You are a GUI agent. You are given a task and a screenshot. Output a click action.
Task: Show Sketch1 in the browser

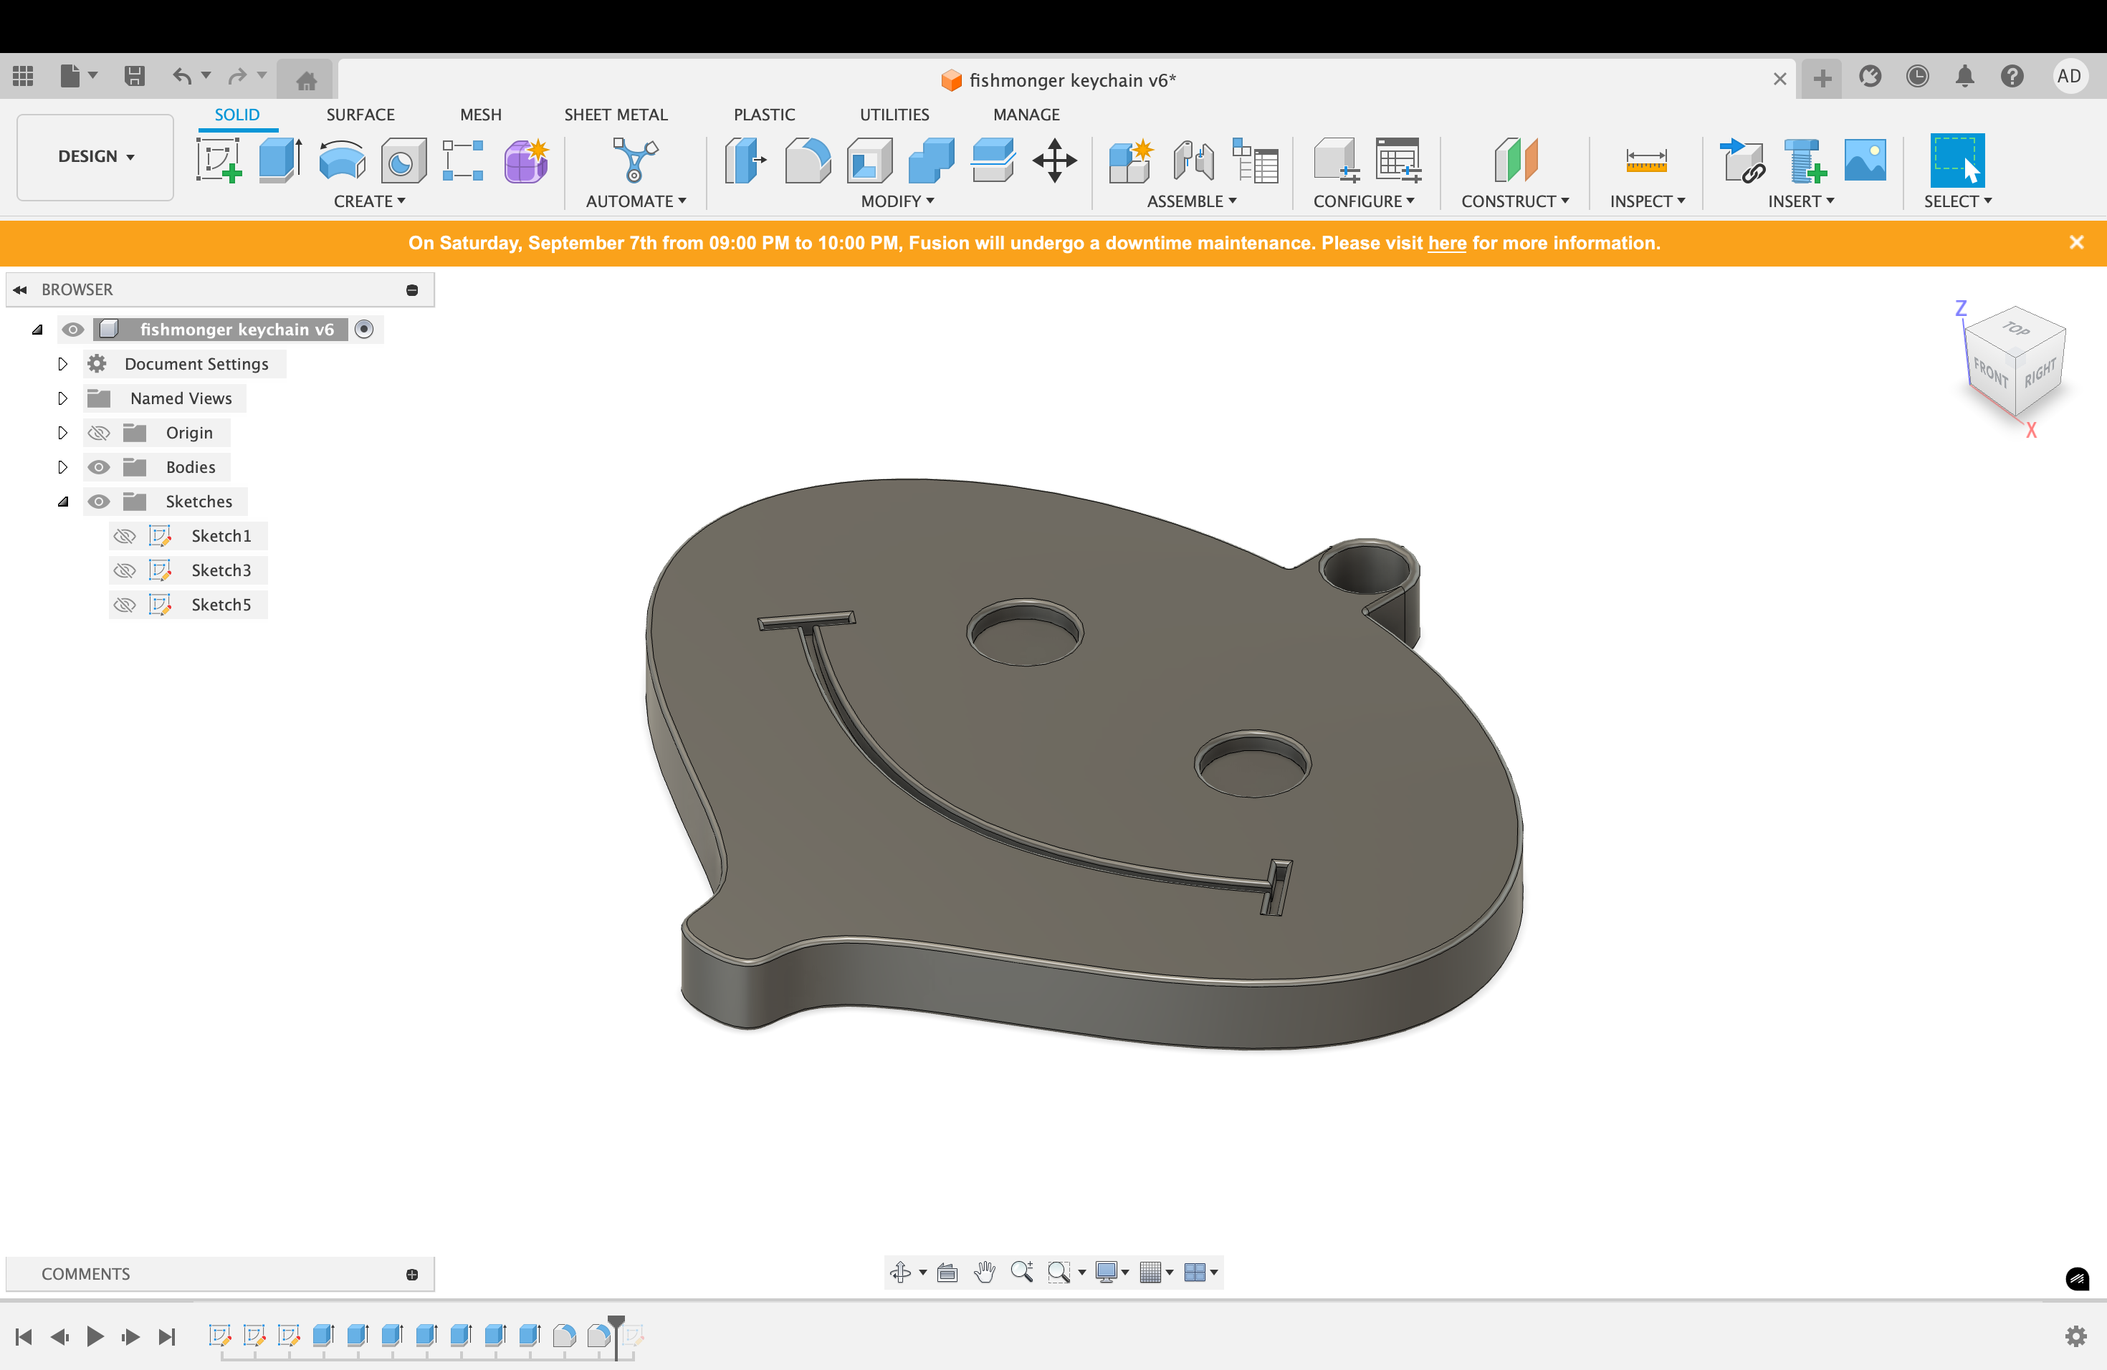point(124,535)
